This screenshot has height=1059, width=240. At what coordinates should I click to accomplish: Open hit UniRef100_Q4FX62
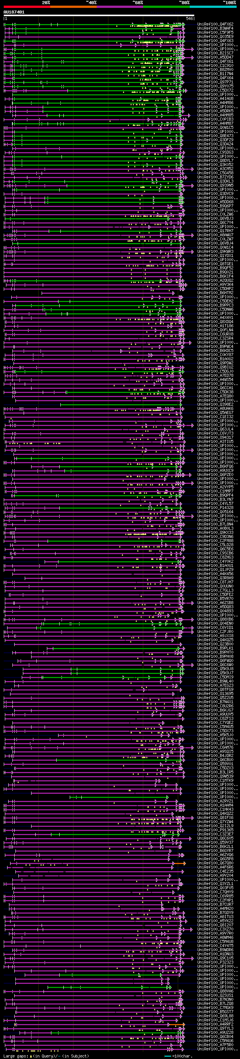tap(215, 24)
